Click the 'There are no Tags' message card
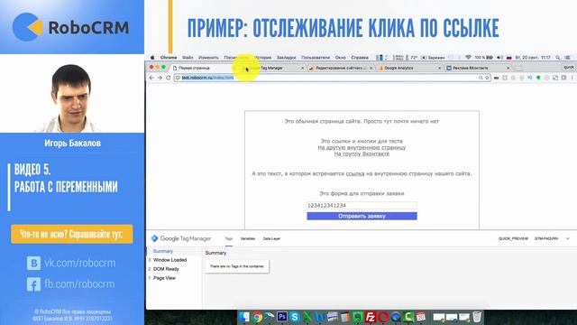The height and width of the screenshot is (325, 577). pos(237,266)
